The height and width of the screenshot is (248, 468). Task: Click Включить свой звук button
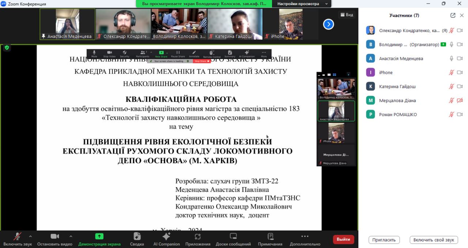434,240
